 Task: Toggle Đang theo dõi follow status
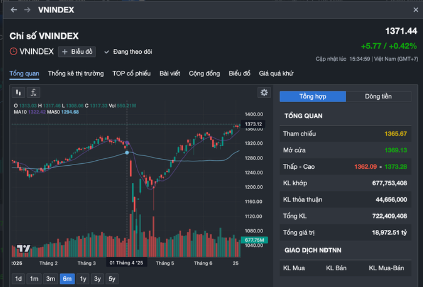click(128, 51)
